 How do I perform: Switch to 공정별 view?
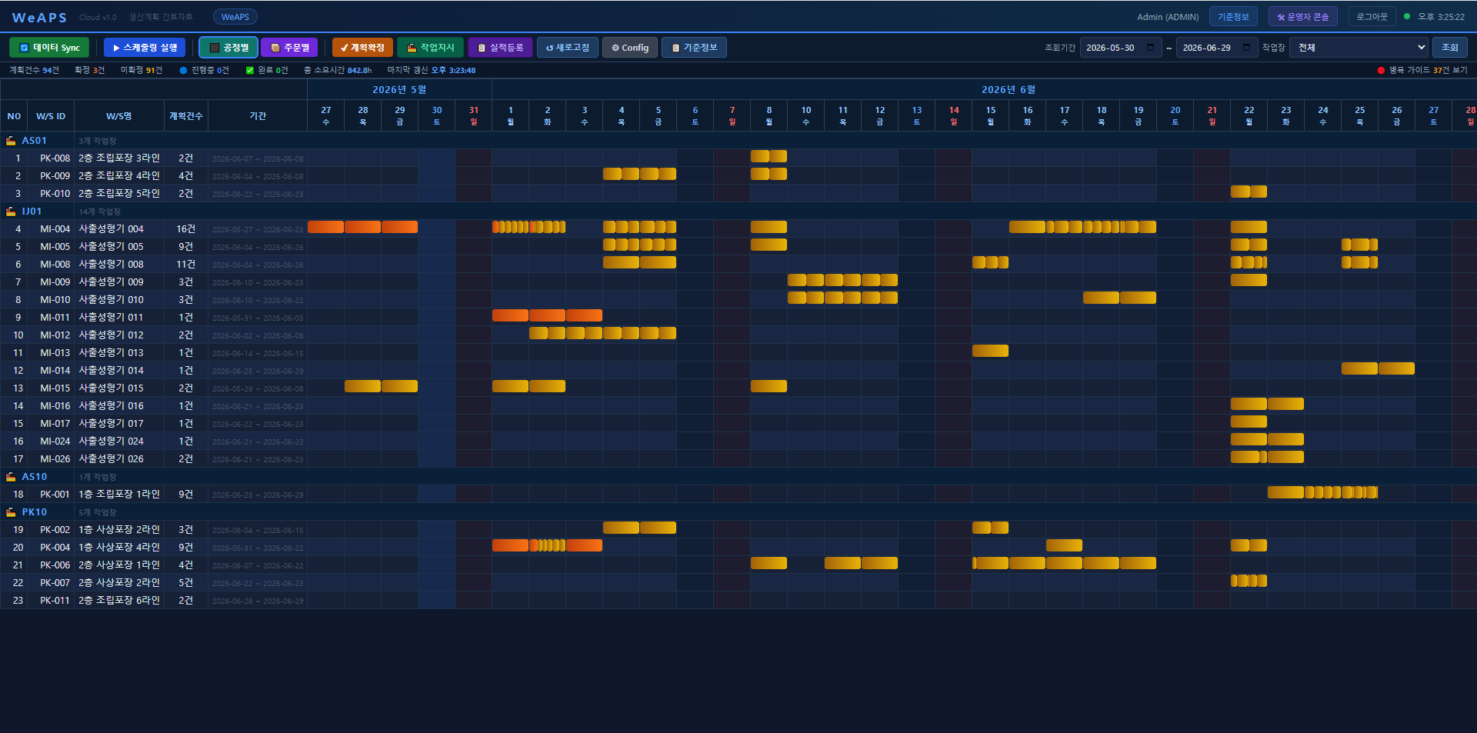pyautogui.click(x=228, y=48)
